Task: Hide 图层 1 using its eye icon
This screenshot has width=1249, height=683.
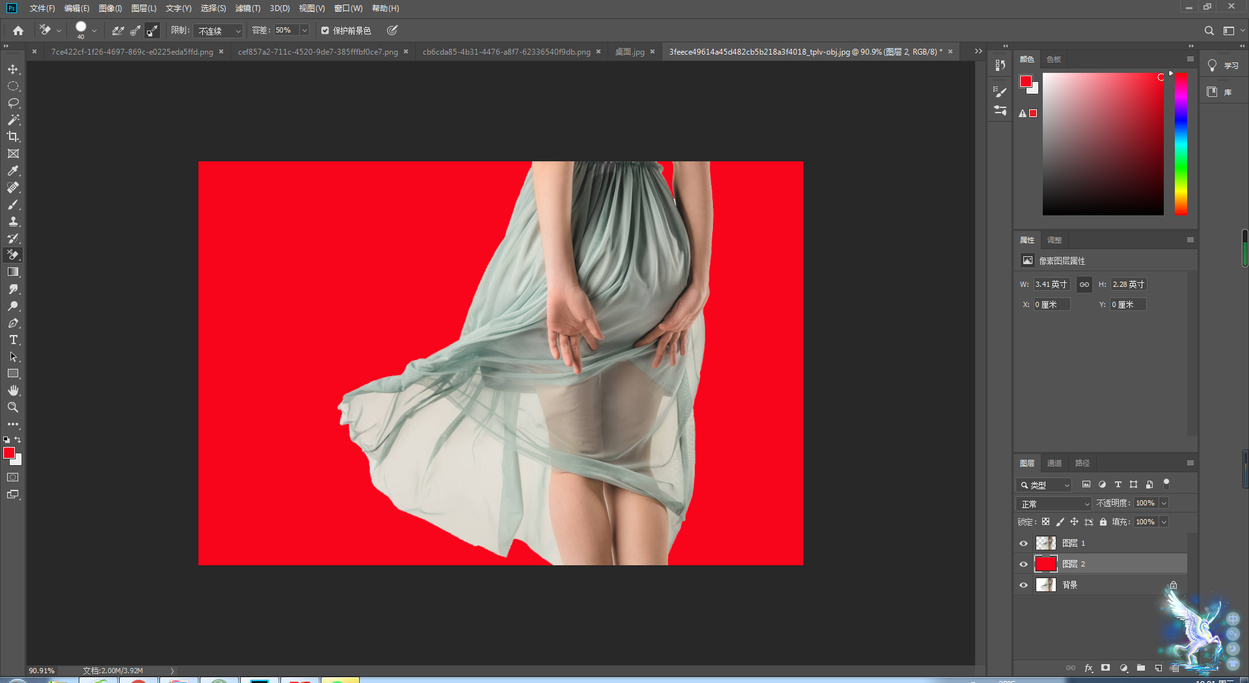Action: coord(1023,543)
